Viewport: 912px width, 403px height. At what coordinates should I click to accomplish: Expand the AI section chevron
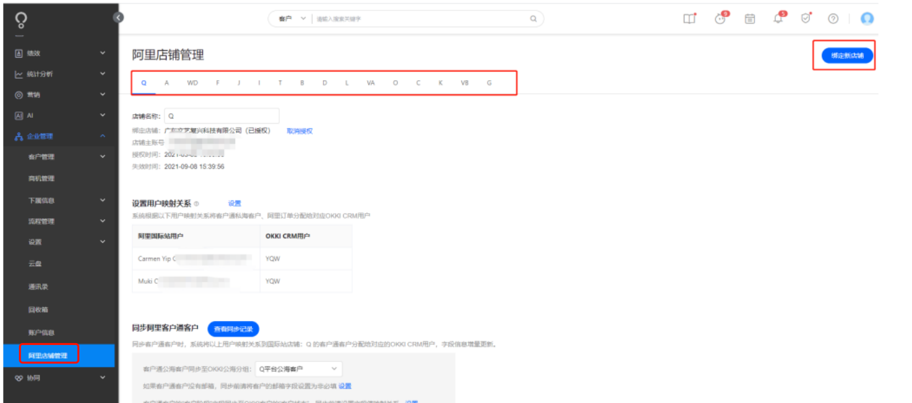click(102, 115)
